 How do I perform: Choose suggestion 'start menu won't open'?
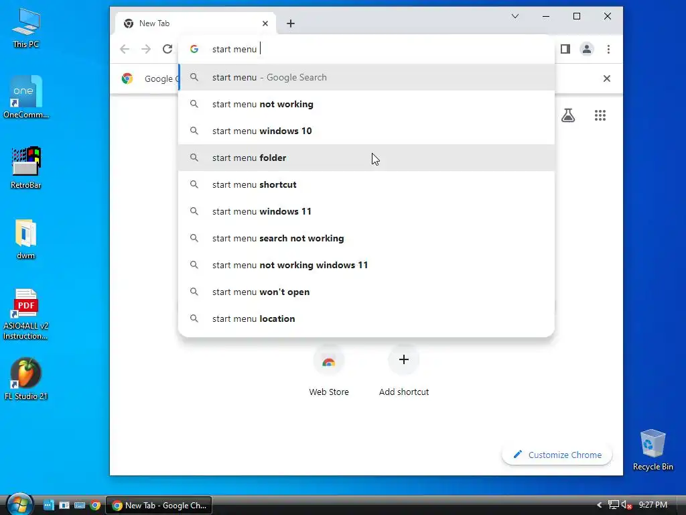point(366,292)
